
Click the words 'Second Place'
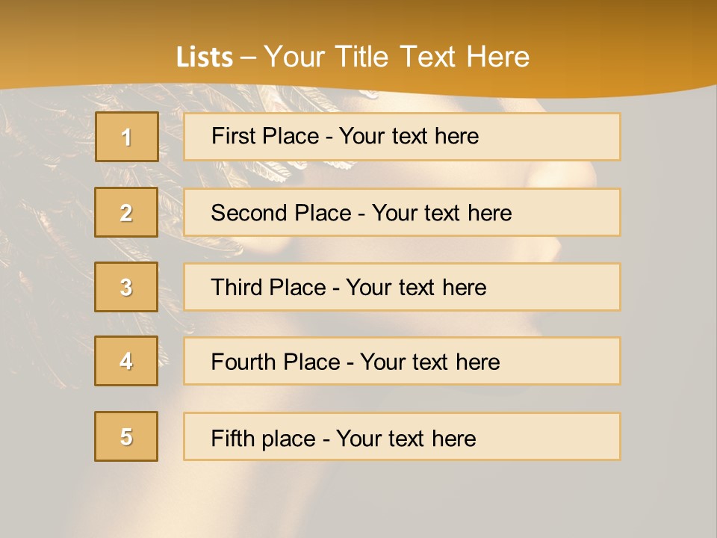[x=282, y=213]
